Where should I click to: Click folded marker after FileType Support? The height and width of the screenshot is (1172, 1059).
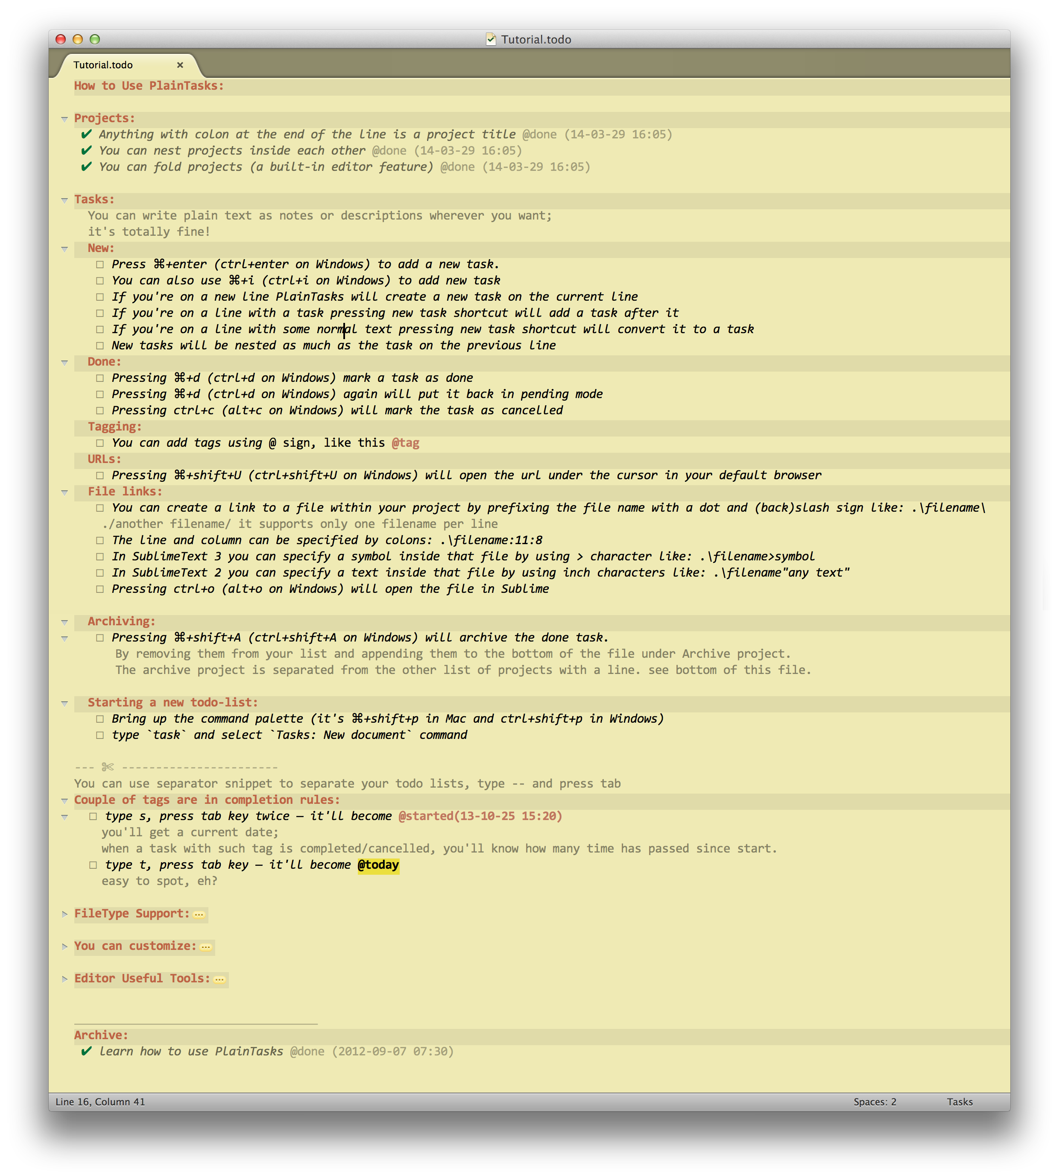coord(199,915)
